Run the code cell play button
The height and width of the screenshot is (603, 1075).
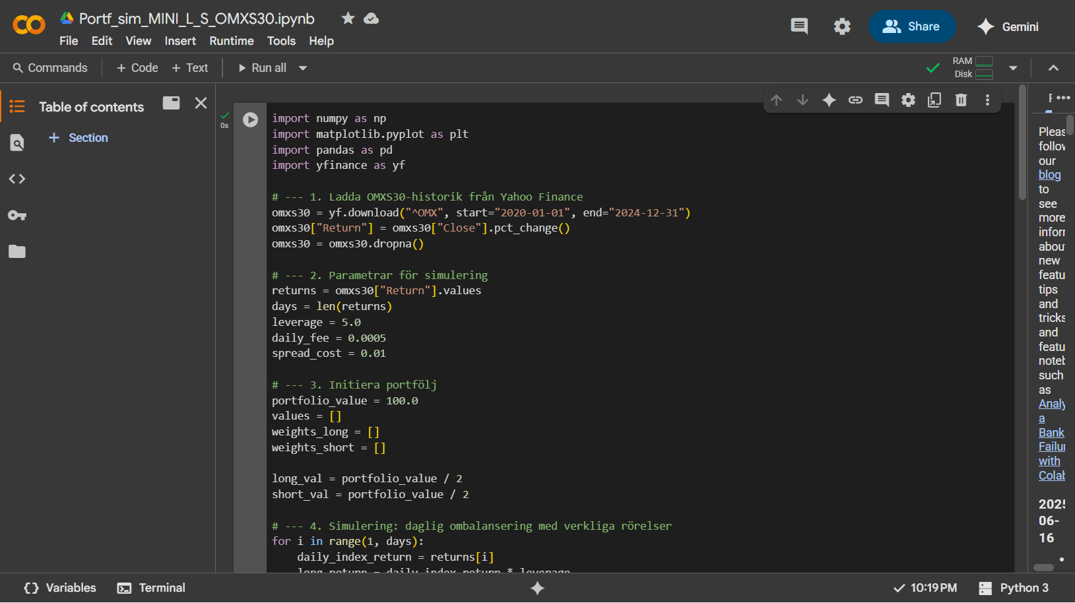coord(250,119)
